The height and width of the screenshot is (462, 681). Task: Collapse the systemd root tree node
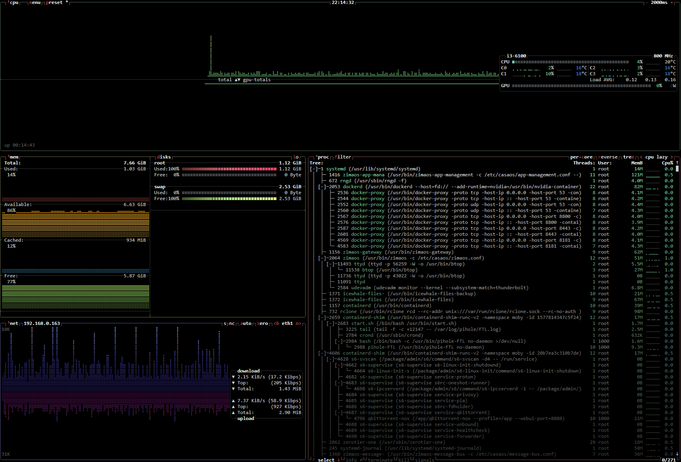coord(314,169)
